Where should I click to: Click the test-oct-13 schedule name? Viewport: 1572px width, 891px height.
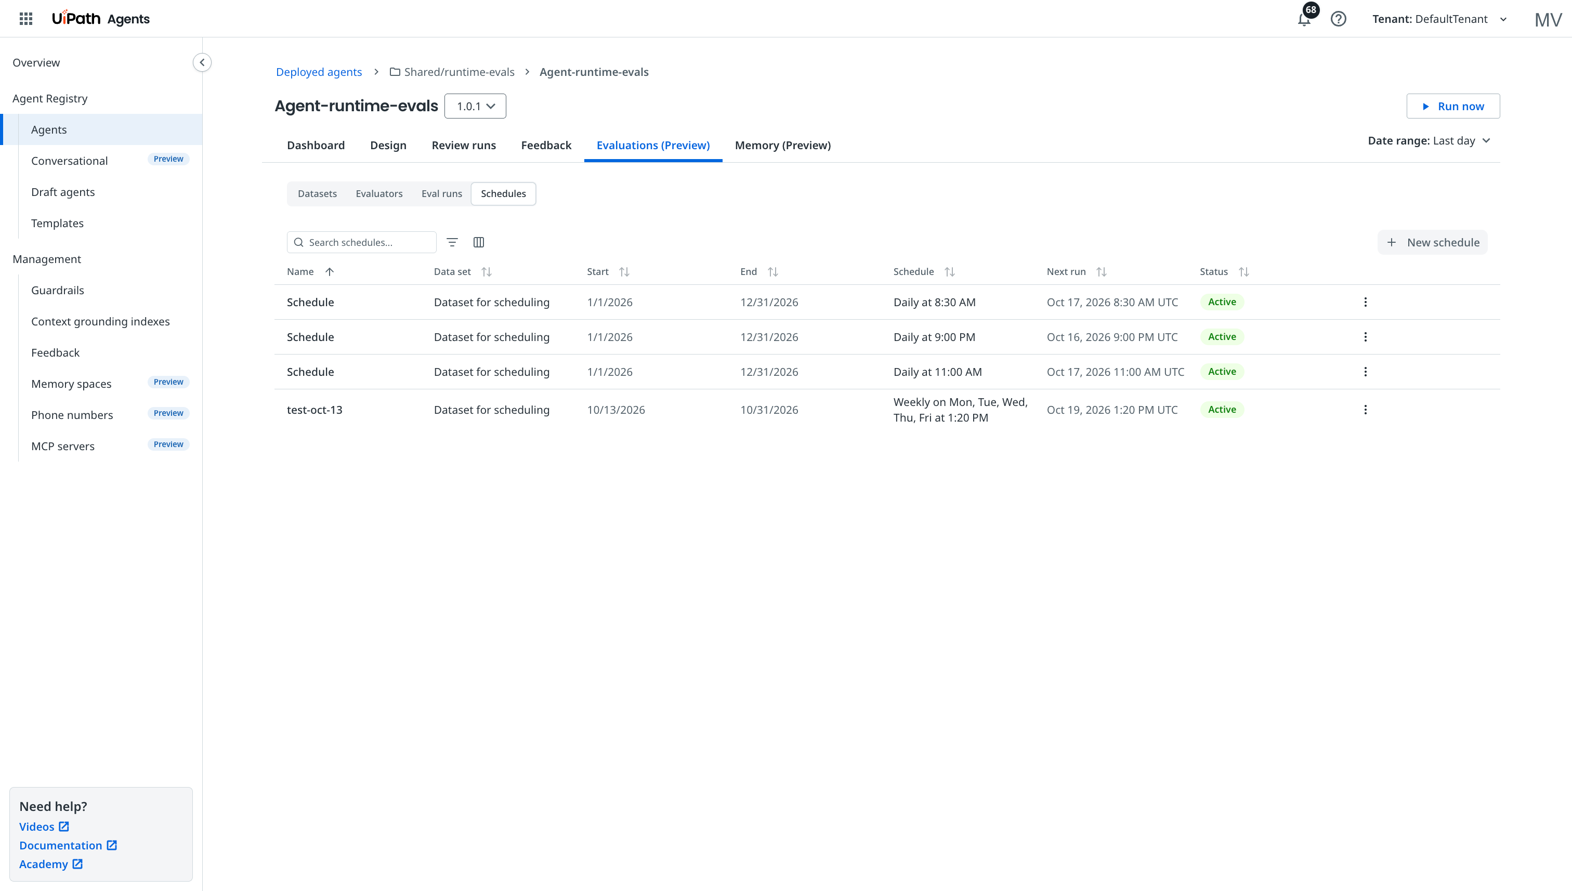315,410
